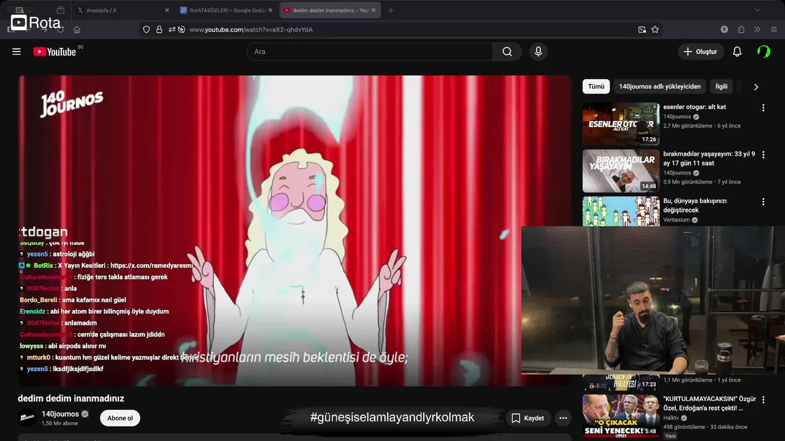Select the dedim dedim inanmadınız YouTube tab
Image resolution: width=785 pixels, height=441 pixels.
coord(330,10)
